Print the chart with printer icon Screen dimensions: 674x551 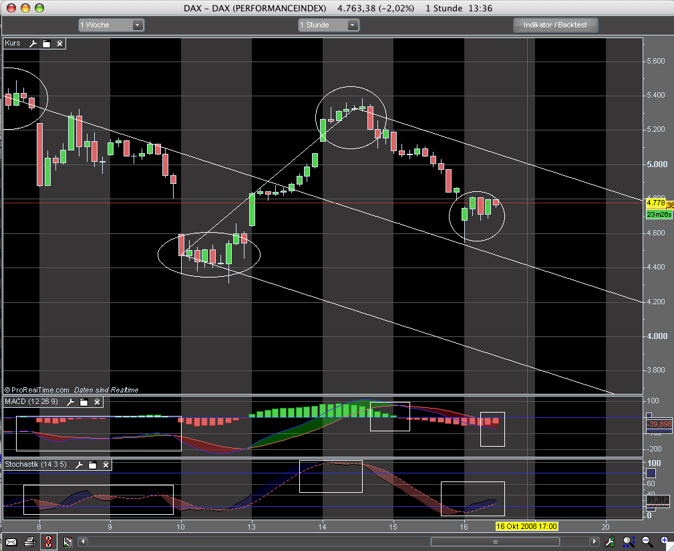(29, 542)
